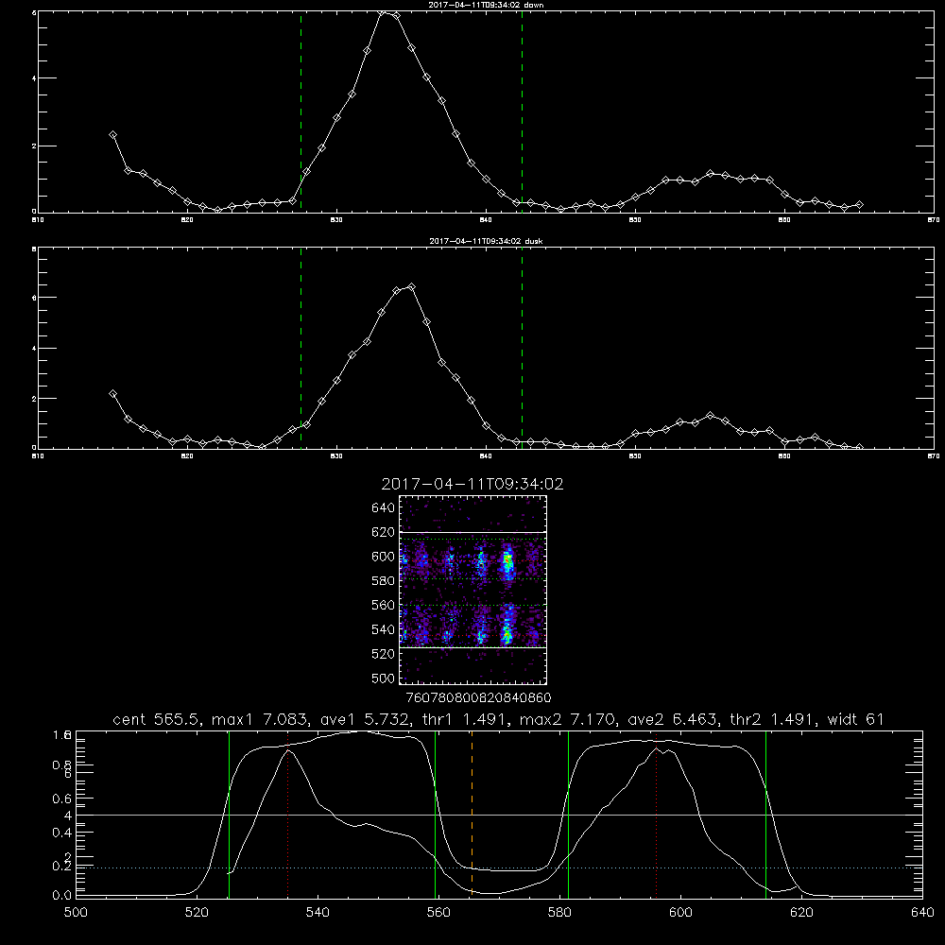Click the 580 x-axis label of bottom plot
This screenshot has width=945, height=945.
coord(559,913)
